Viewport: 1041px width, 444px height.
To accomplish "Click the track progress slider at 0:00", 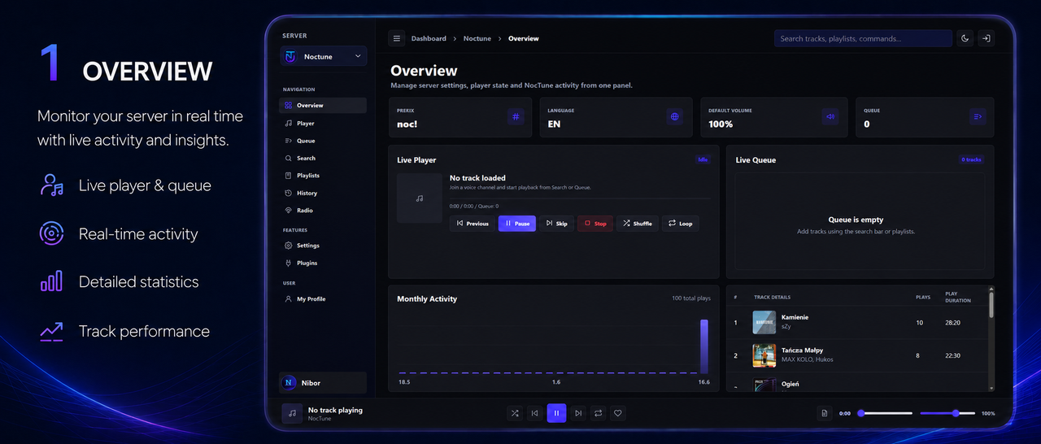I will coord(885,413).
